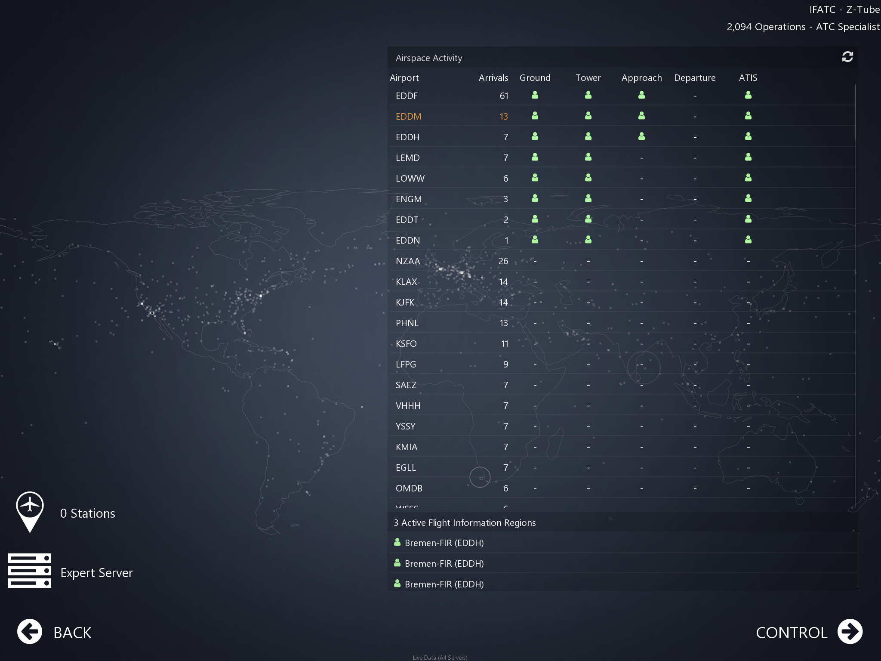881x661 pixels.
Task: Click the LEMD ATIS station icon
Action: click(x=748, y=157)
